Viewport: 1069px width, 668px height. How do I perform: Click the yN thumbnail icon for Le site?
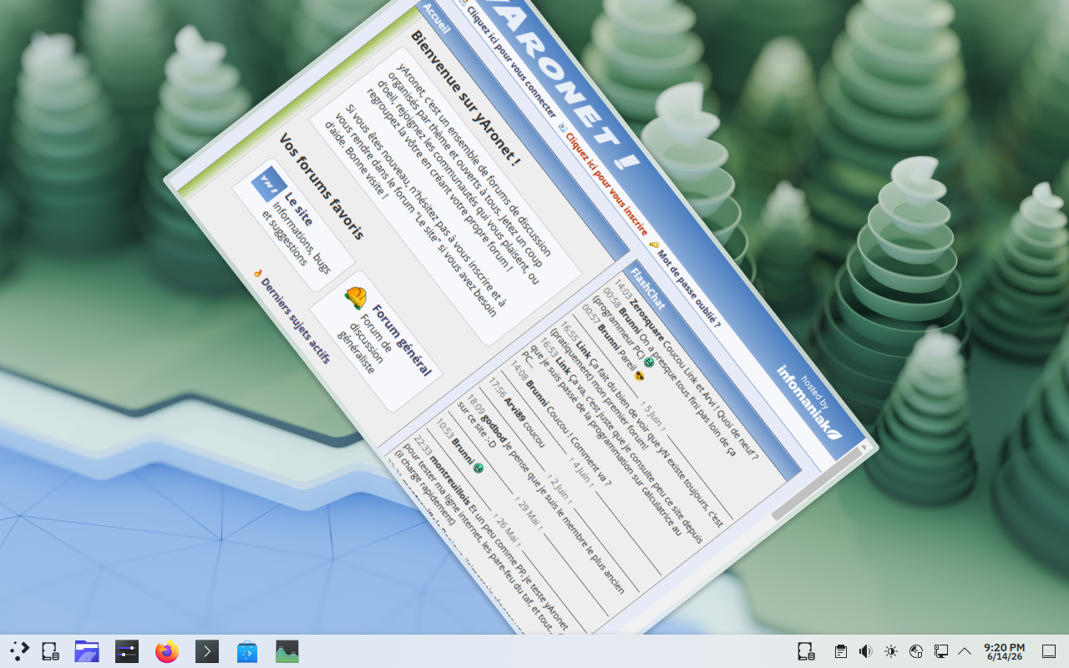tap(269, 184)
